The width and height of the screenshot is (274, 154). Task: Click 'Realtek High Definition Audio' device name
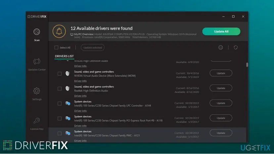pyautogui.click(x=91, y=91)
